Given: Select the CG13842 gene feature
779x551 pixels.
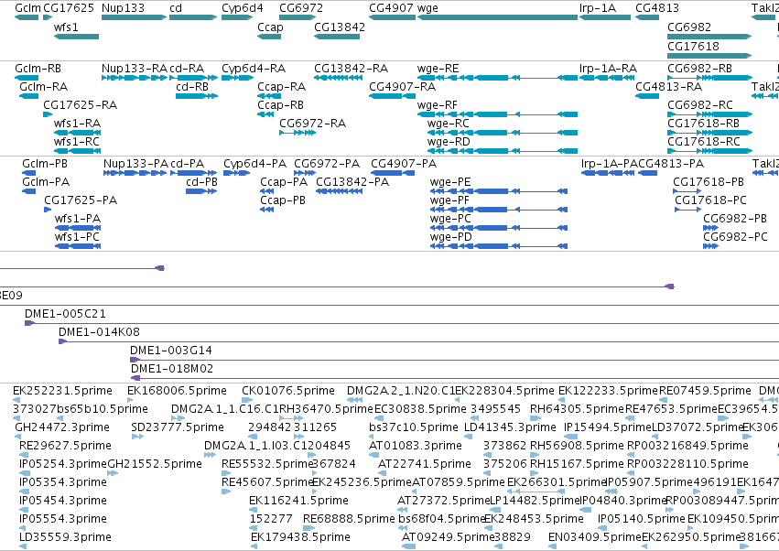Looking at the screenshot, I should coord(336,37).
